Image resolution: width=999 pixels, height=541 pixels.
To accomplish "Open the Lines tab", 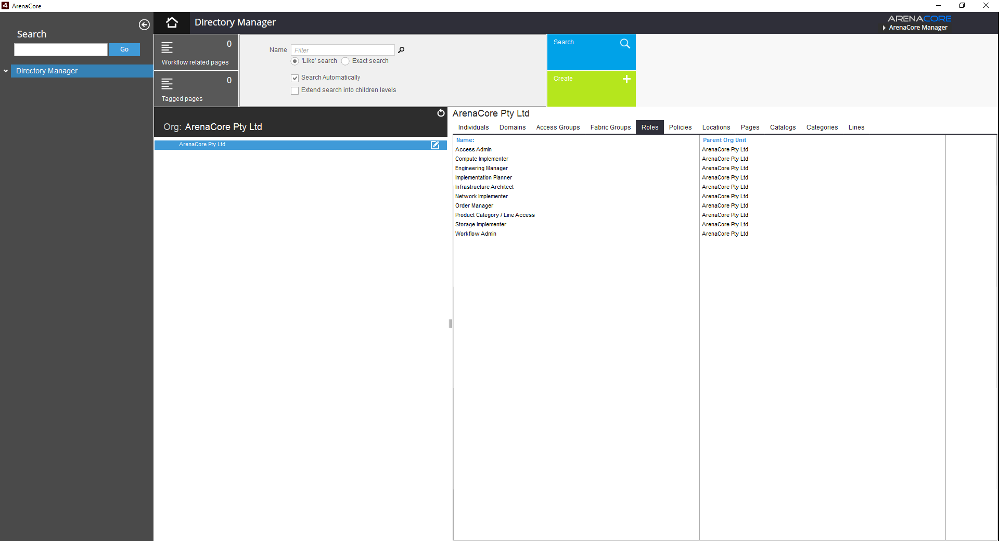I will click(x=856, y=127).
